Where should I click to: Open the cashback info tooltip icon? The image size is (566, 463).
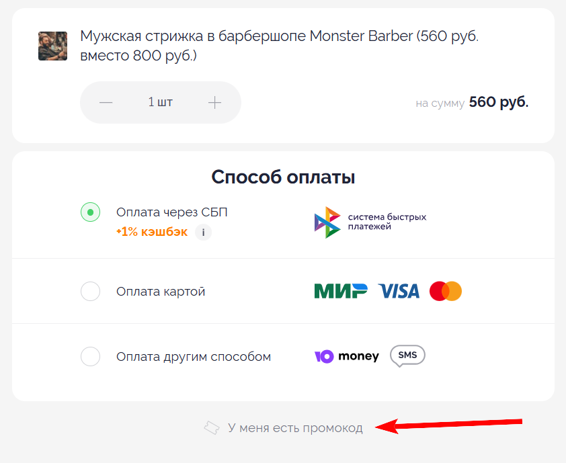[203, 233]
